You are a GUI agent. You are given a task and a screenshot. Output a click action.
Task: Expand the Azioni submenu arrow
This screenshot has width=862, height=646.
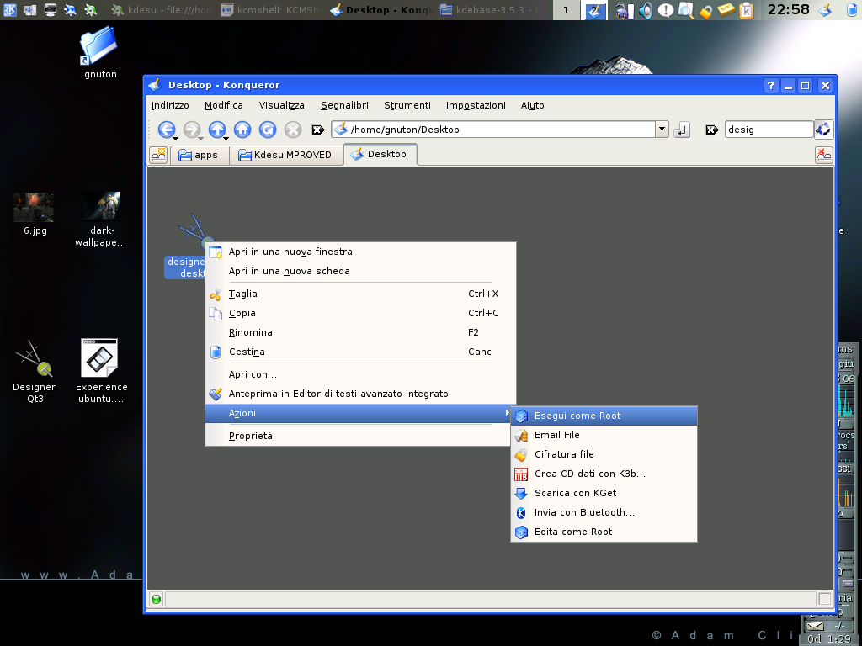(507, 413)
